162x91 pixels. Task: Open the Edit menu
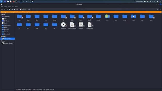(6, 7)
